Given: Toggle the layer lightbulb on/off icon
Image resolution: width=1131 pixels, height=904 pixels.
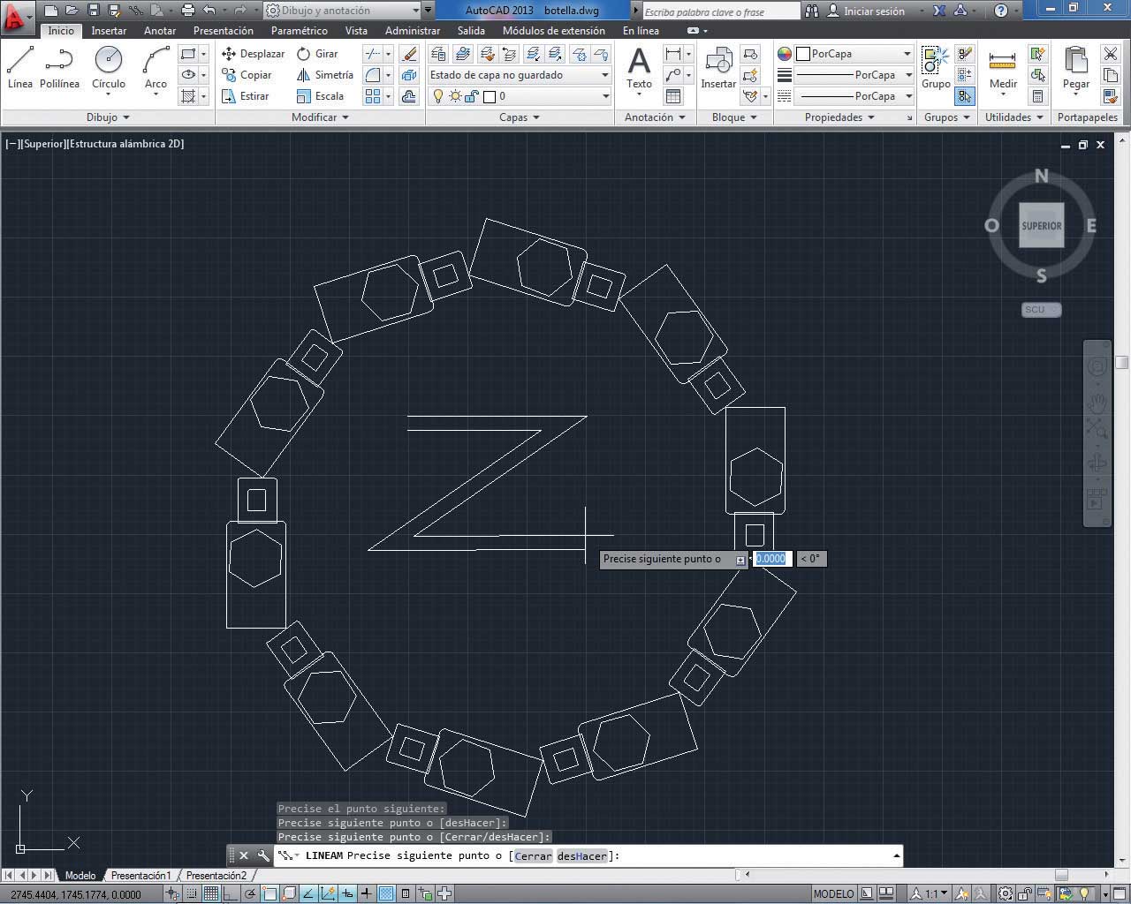Looking at the screenshot, I should (x=437, y=96).
